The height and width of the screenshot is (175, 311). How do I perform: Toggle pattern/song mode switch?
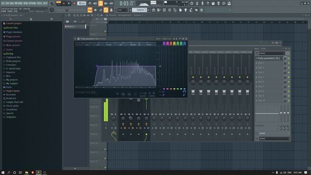pos(58,3)
